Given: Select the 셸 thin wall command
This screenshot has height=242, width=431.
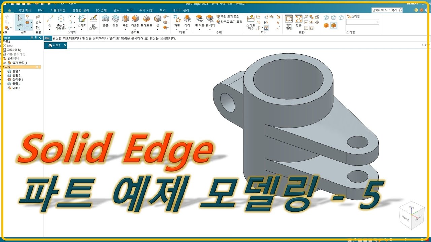Looking at the screenshot, I should [x=158, y=21].
